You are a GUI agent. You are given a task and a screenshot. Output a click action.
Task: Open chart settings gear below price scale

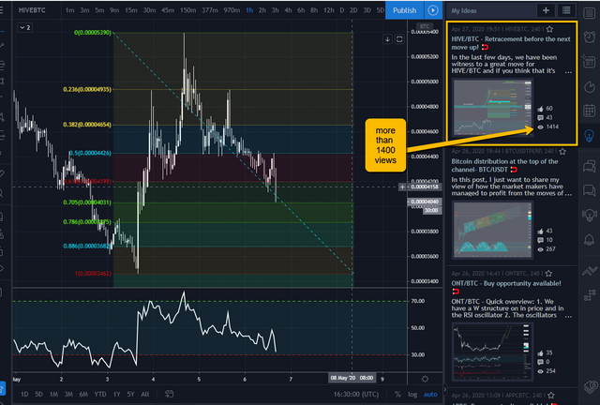(427, 376)
